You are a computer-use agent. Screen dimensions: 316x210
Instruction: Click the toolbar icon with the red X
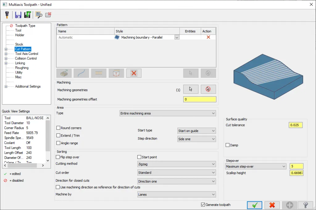point(48,15)
